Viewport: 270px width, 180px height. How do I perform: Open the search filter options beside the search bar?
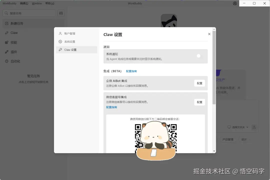61,13
